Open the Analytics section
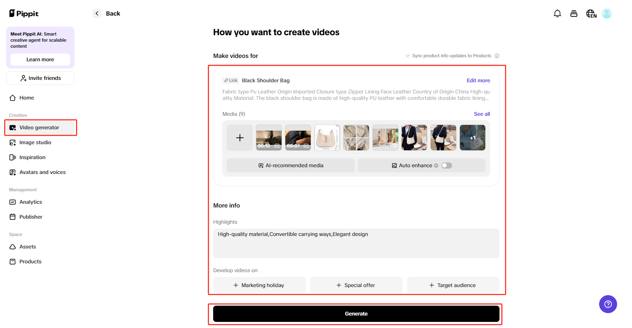Image resolution: width=632 pixels, height=328 pixels. (30, 202)
